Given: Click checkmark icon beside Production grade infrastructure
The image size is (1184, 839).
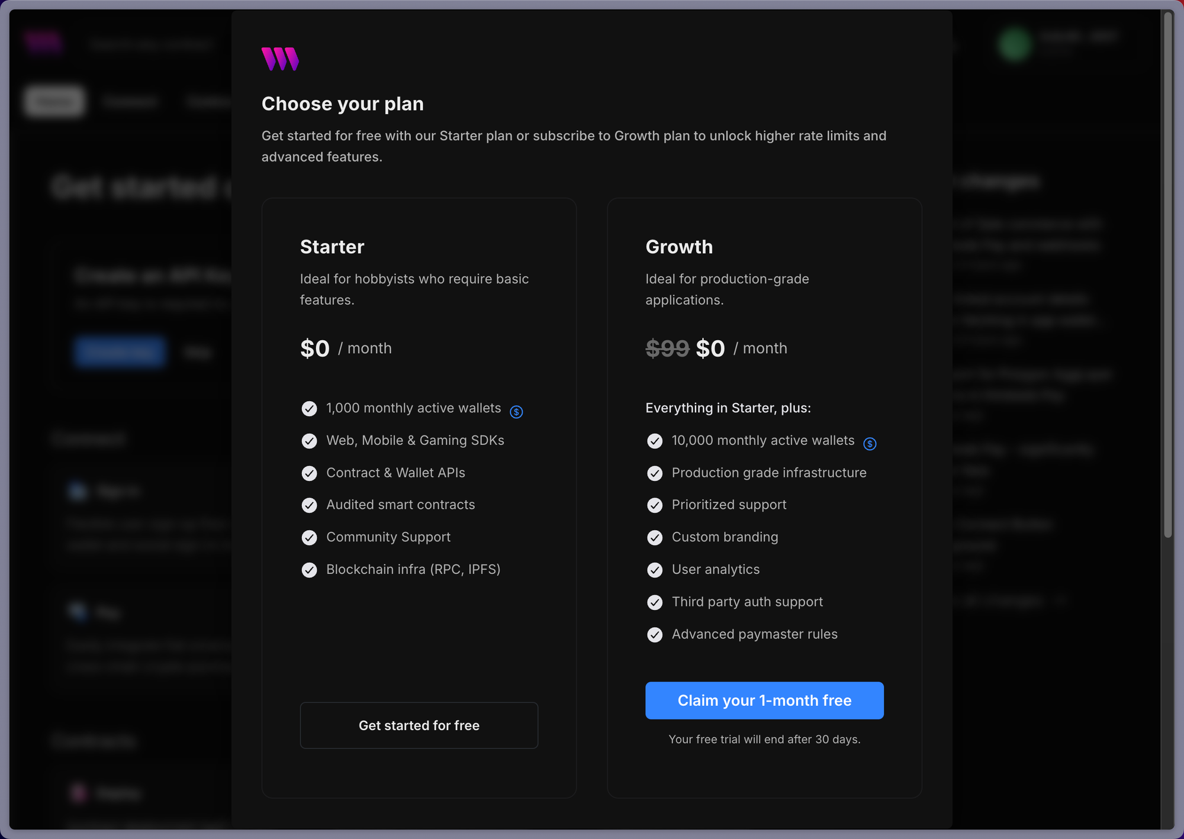Looking at the screenshot, I should pyautogui.click(x=655, y=473).
